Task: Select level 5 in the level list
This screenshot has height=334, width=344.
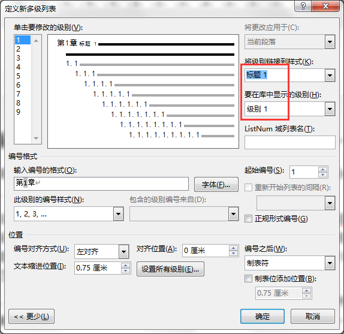Action: pyautogui.click(x=23, y=76)
